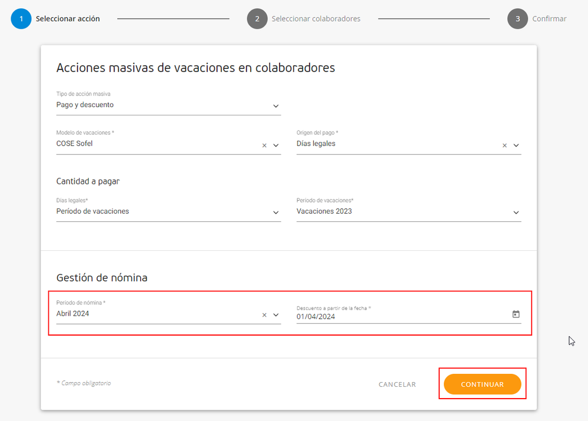This screenshot has height=421, width=588.
Task: Expand the Origen del pago dropdown arrow
Action: coord(516,145)
